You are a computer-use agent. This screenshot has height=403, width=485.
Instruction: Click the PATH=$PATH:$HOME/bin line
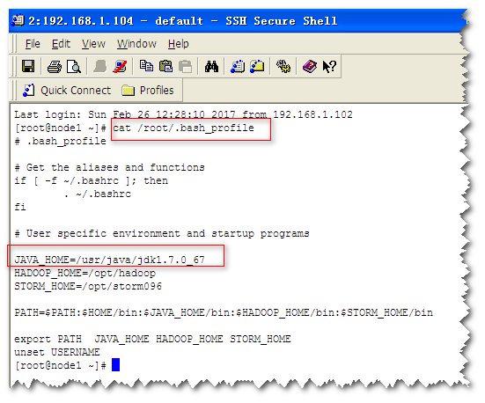click(224, 312)
